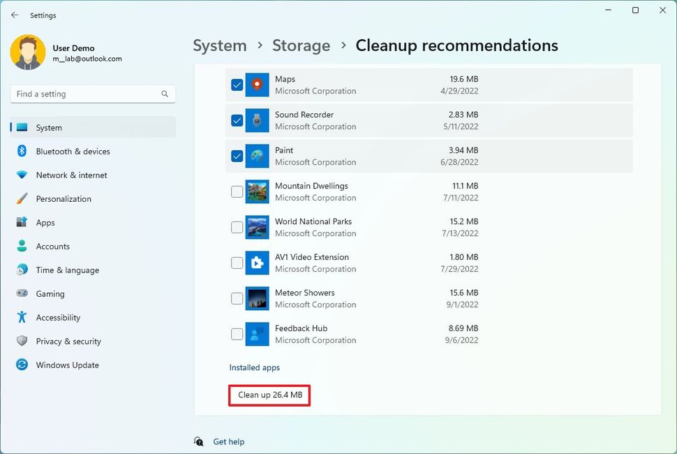
Task: Open the Get help link
Action: pos(229,441)
